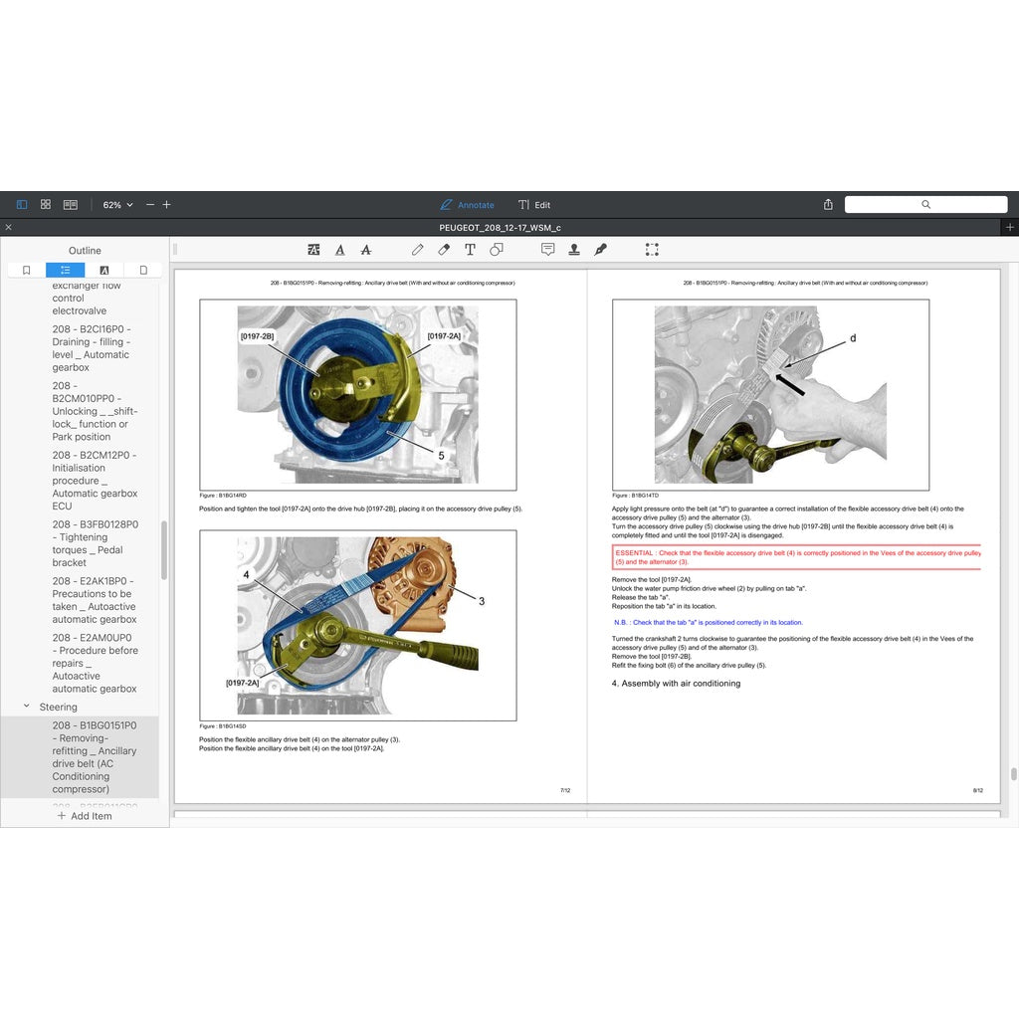Open the 62% zoom level dropdown
The image size is (1019, 1019).
coord(117,204)
